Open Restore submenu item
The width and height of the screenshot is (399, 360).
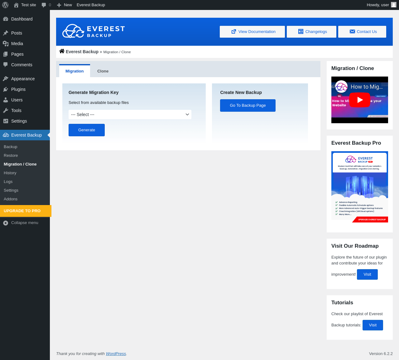(11, 156)
